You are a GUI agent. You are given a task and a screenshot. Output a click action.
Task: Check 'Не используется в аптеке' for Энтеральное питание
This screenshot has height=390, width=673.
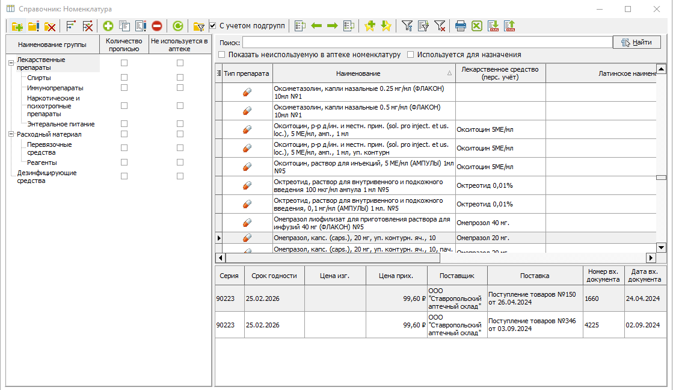pos(180,124)
